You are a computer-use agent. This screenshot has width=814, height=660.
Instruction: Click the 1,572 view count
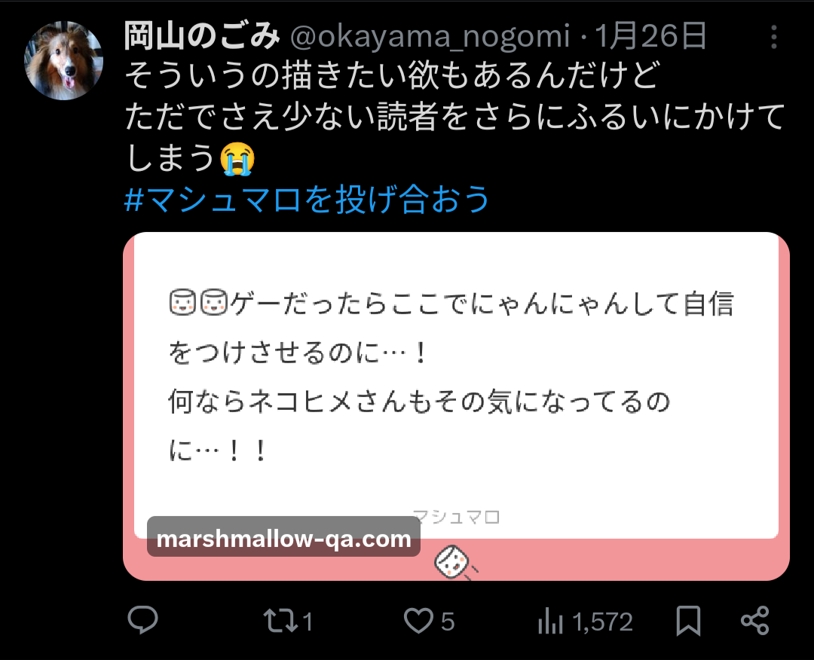click(603, 622)
